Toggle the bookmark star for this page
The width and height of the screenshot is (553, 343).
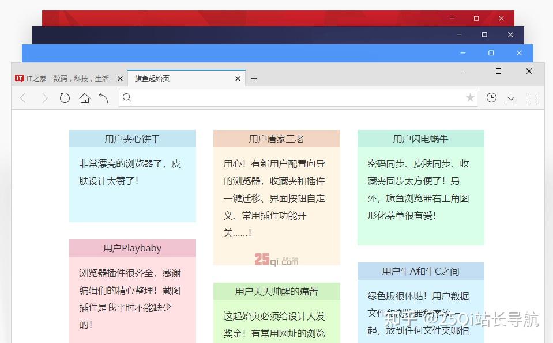pos(470,98)
